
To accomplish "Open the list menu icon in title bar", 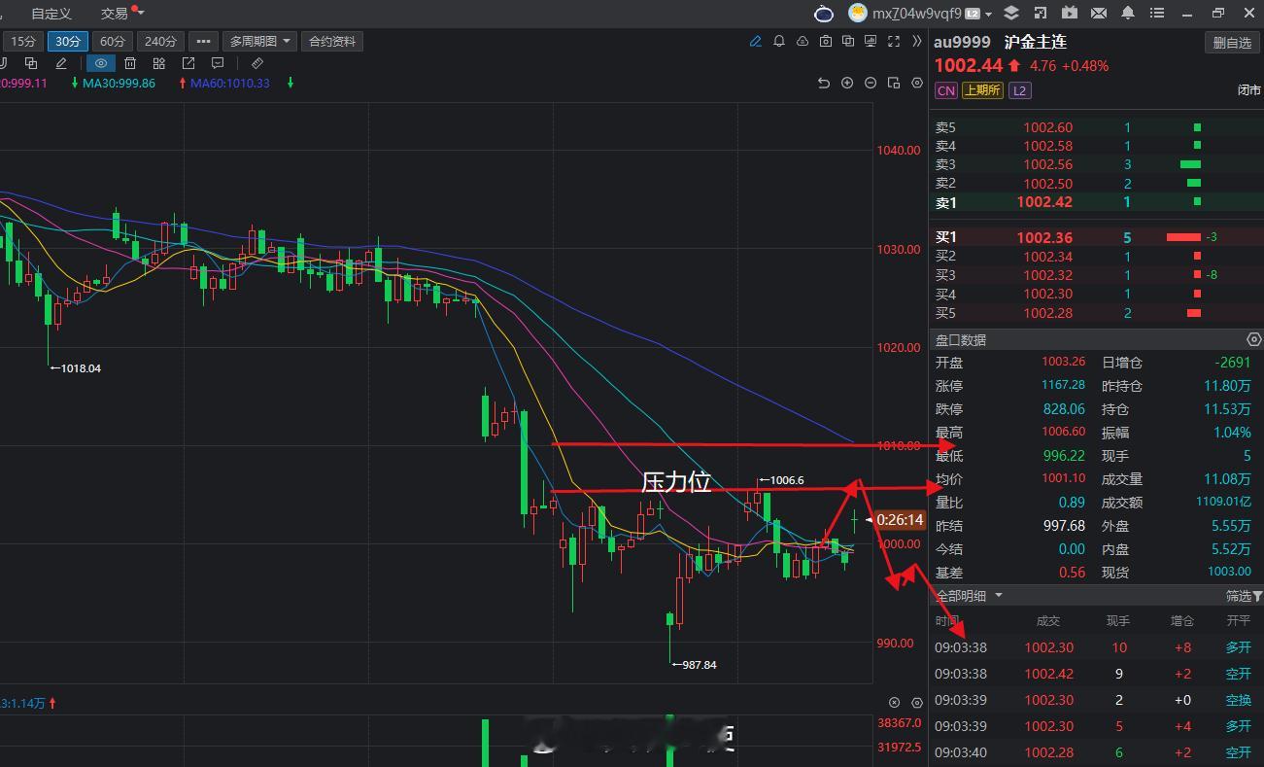I will [1157, 13].
